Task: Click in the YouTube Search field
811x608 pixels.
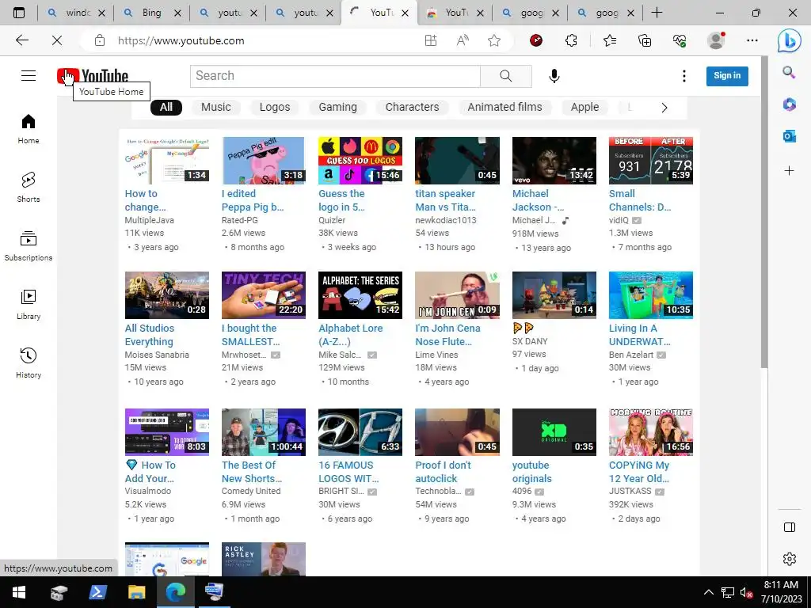Action: pyautogui.click(x=335, y=76)
